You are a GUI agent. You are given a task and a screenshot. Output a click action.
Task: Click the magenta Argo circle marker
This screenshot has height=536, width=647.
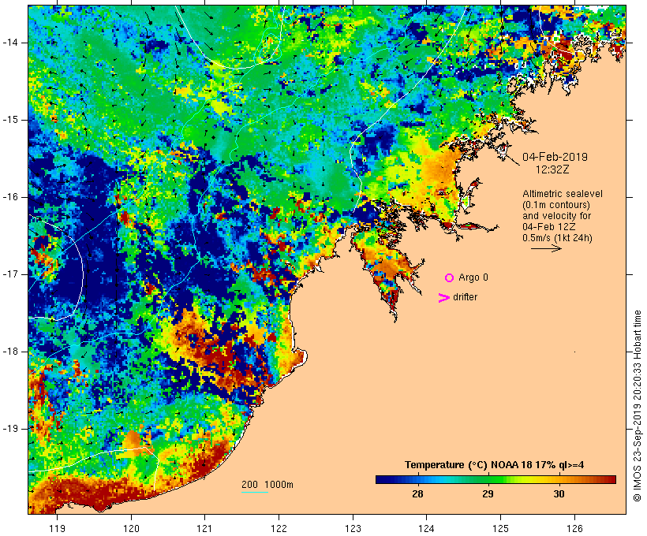point(450,278)
